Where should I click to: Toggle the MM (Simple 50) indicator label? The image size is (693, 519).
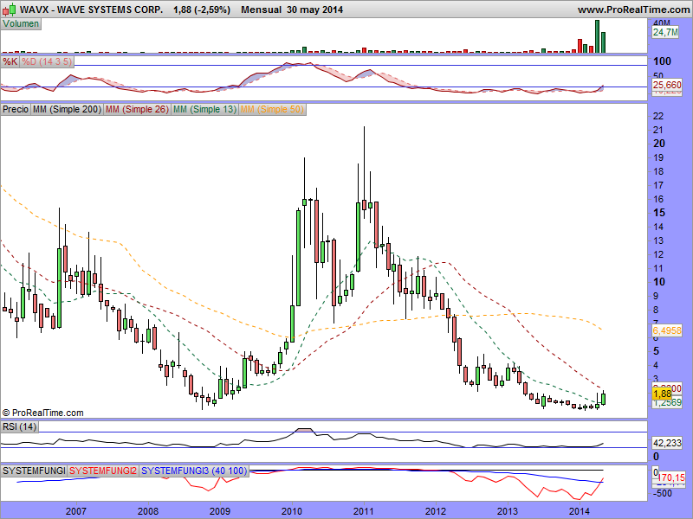(272, 109)
